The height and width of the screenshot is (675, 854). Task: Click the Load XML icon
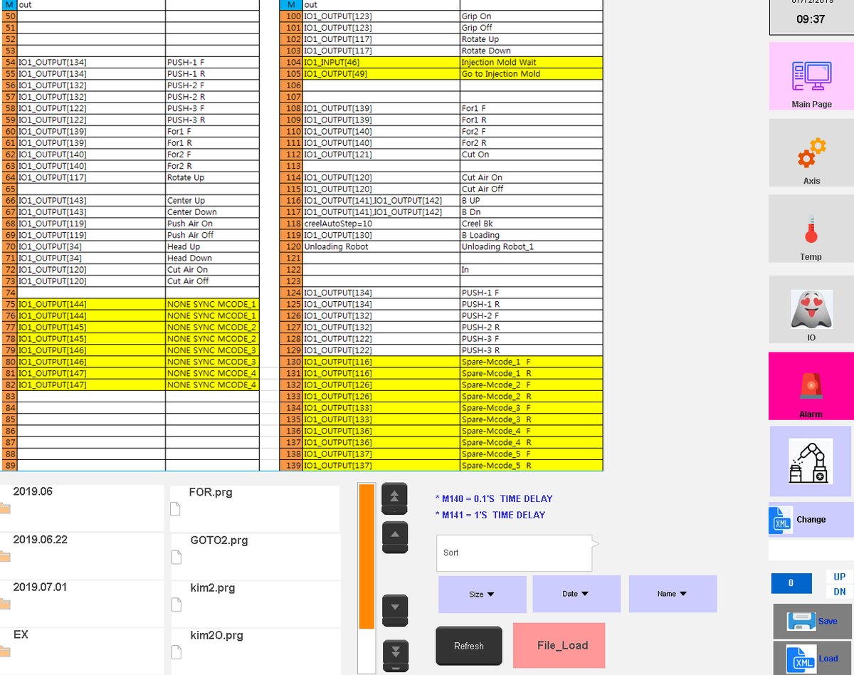click(800, 659)
